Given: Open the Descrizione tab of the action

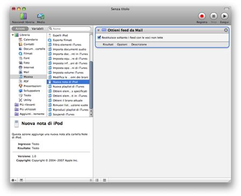Looking at the screenshot, I should [139, 44].
